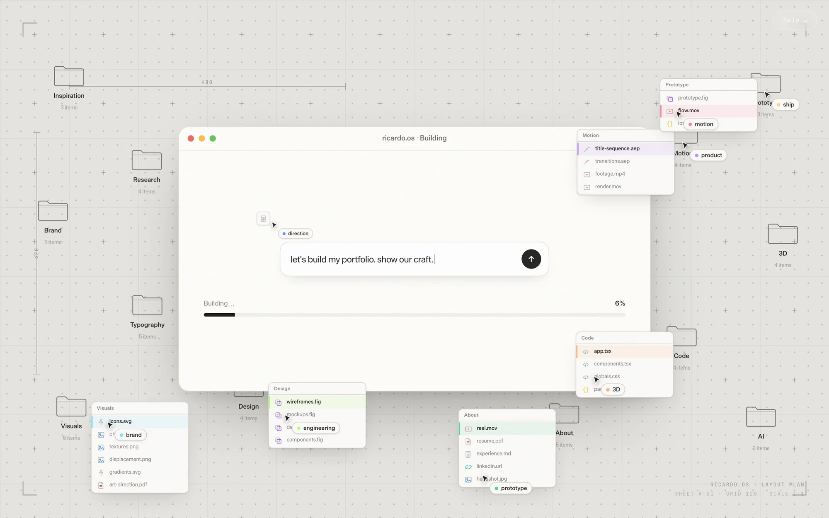Click the figma icon beside prototype.fig
Image resolution: width=829 pixels, height=518 pixels.
coord(670,99)
